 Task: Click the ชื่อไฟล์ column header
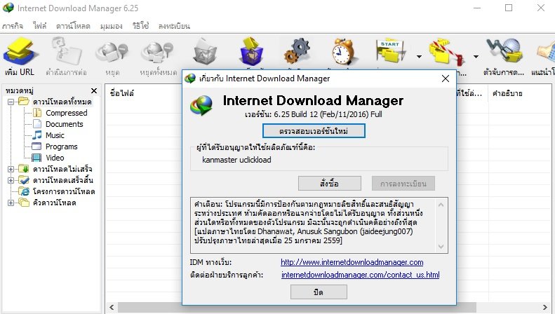click(x=122, y=93)
